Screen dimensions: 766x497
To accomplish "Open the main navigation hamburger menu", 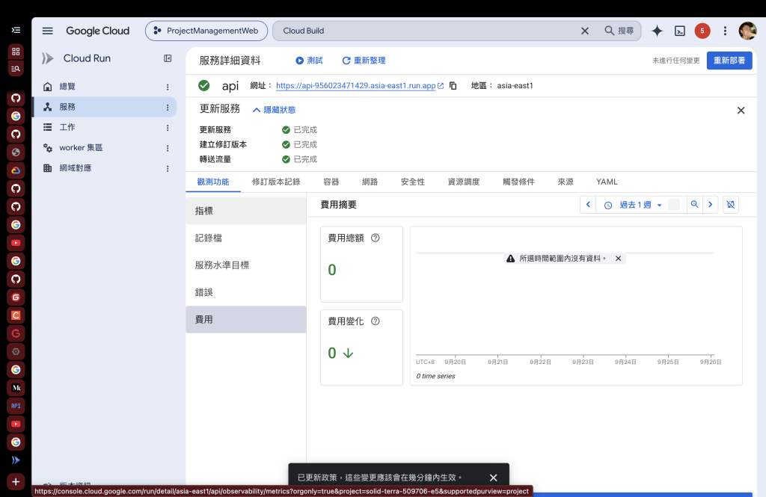I will [x=47, y=31].
